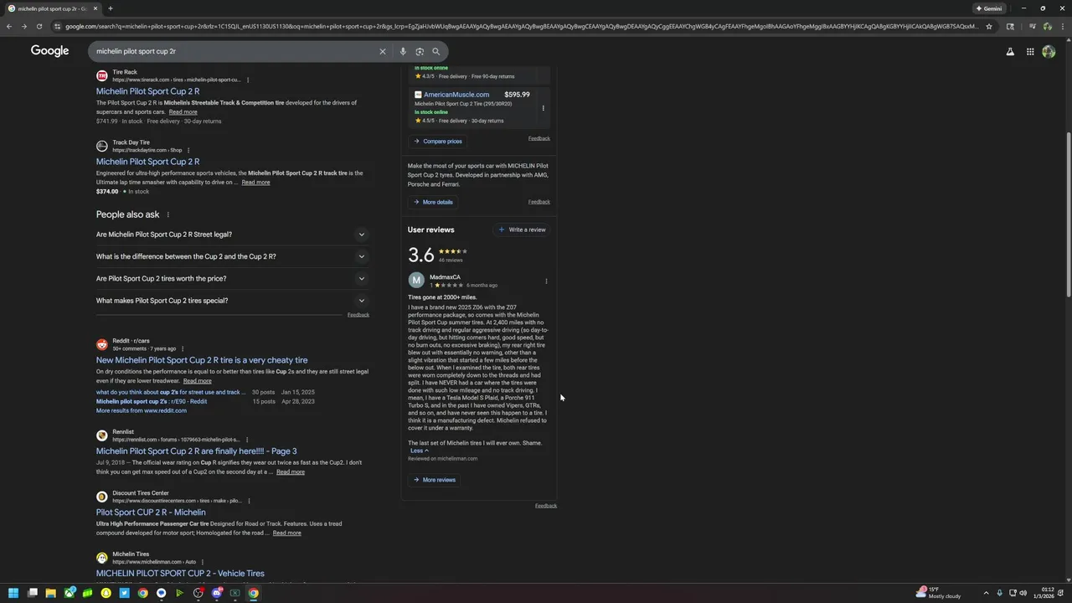Open Search by image camera icon

420,51
